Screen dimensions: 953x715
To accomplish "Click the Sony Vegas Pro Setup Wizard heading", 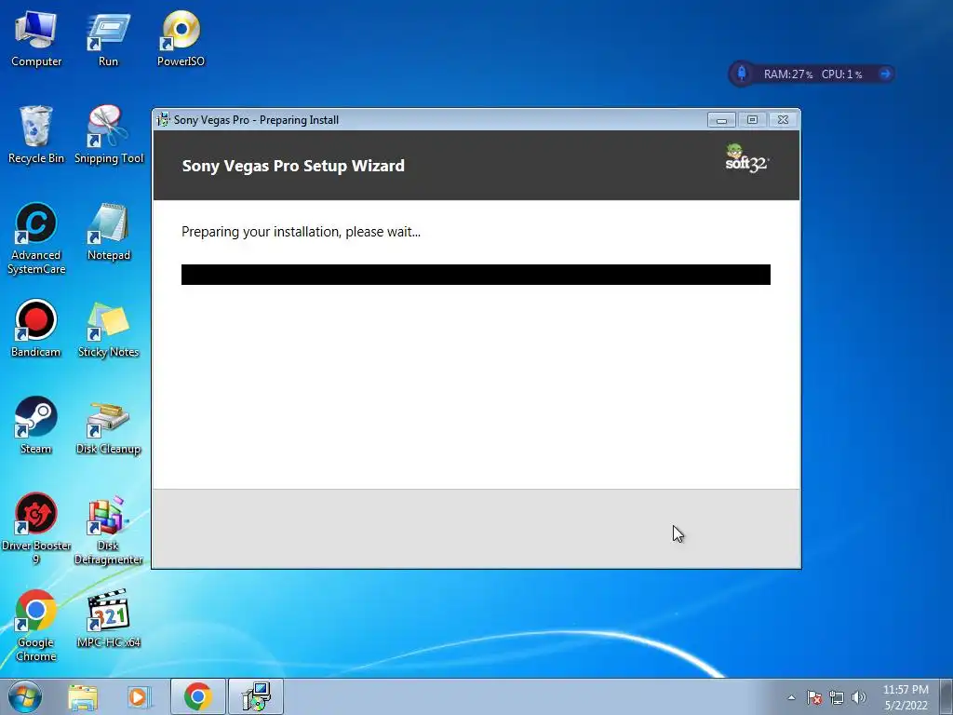I will [x=293, y=166].
